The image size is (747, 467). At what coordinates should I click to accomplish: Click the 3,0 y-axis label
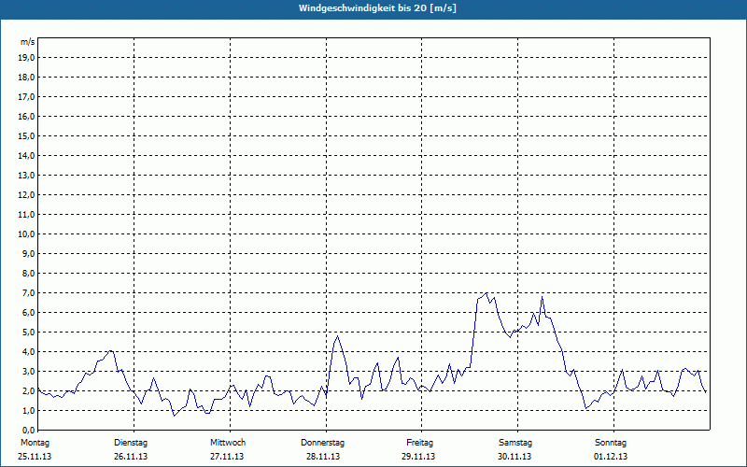(28, 371)
